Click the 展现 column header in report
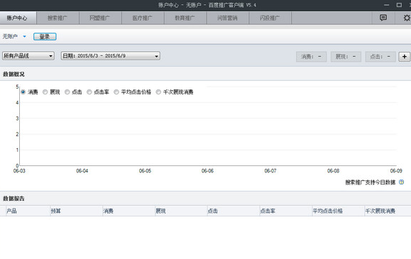The width and height of the screenshot is (411, 259). (x=181, y=211)
